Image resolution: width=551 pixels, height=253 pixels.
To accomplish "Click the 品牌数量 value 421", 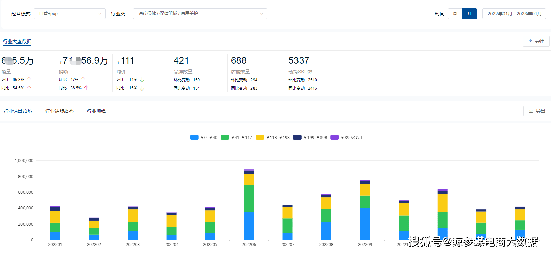I will (x=181, y=61).
